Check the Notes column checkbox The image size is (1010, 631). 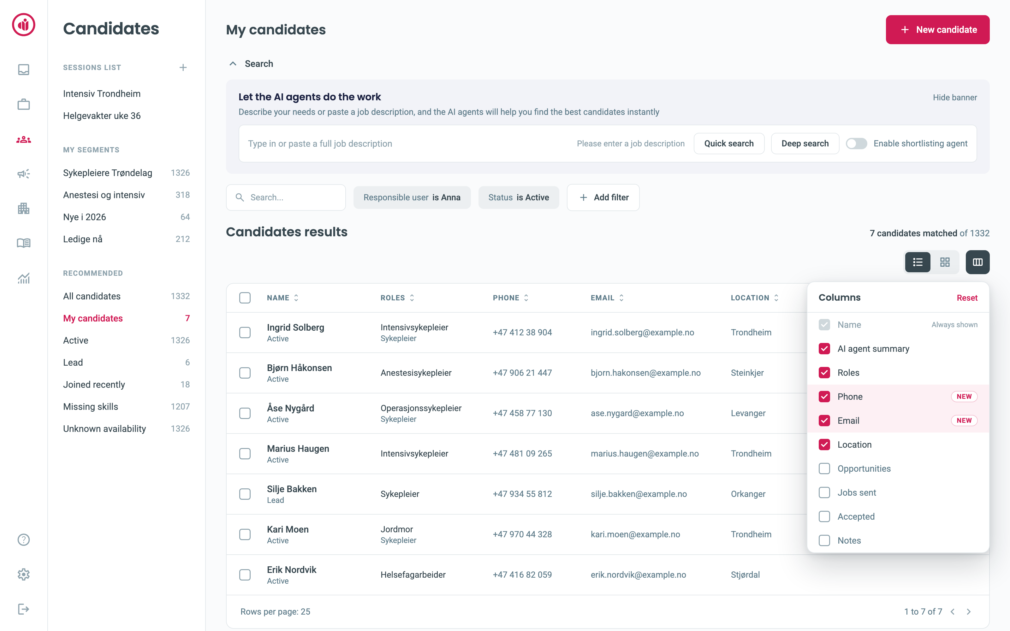pos(824,540)
